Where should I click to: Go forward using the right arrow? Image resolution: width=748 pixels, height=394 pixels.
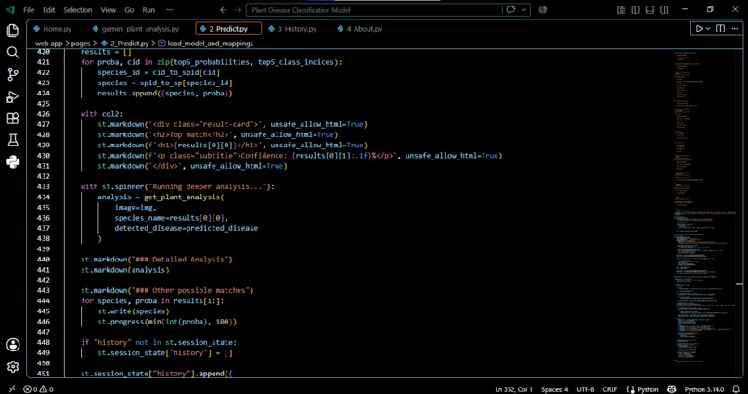pyautogui.click(x=239, y=10)
